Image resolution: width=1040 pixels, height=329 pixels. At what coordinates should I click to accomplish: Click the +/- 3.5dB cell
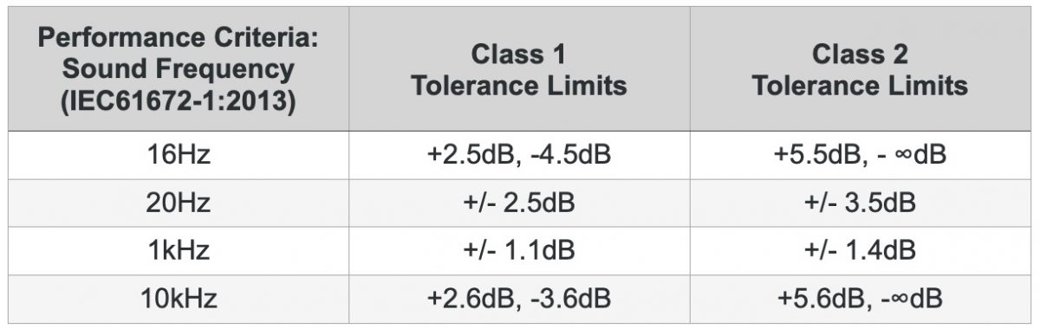860,203
